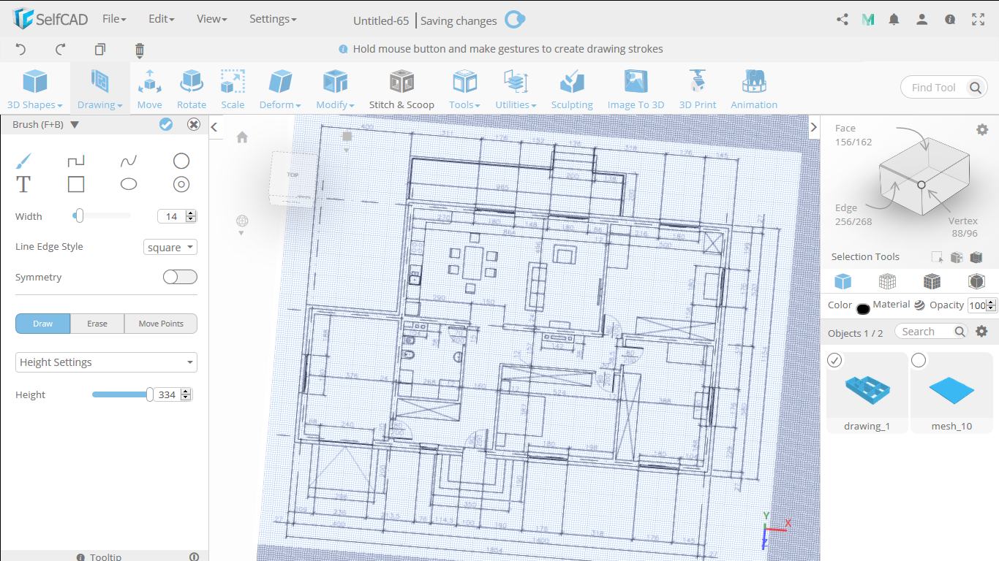999x561 pixels.
Task: Click the trash delete icon
Action: pos(140,50)
